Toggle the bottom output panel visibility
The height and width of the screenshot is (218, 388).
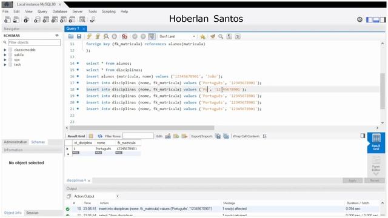[x=376, y=20]
